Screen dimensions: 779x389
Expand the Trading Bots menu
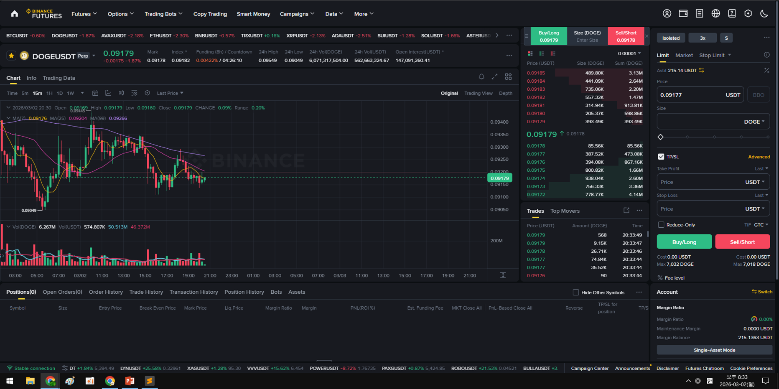pyautogui.click(x=163, y=14)
